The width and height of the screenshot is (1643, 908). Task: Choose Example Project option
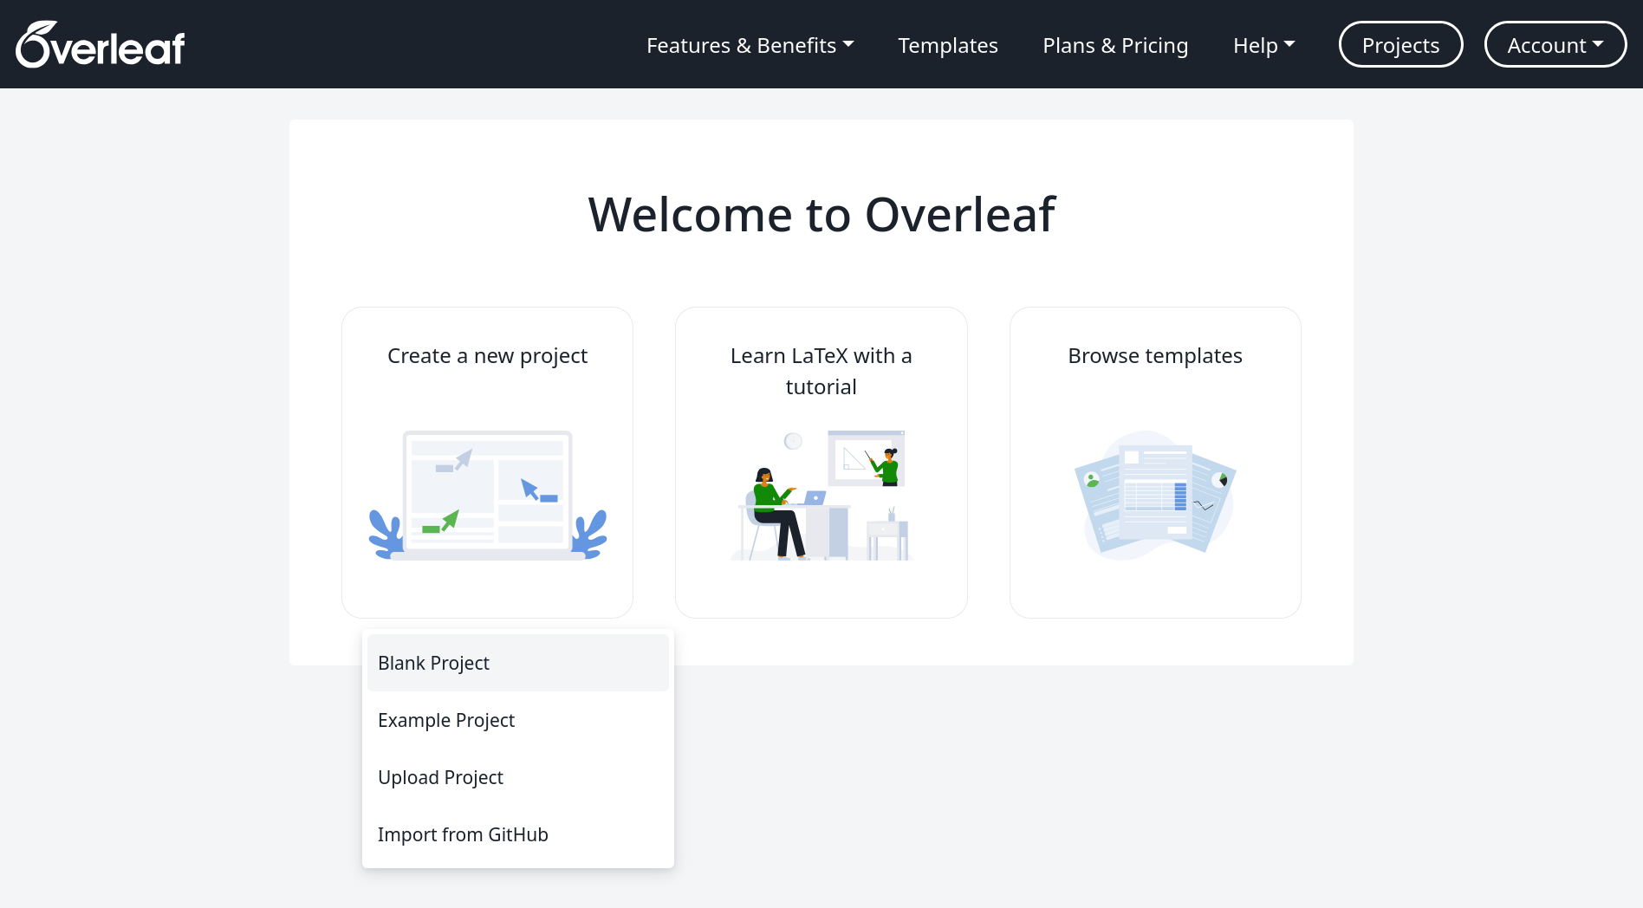tap(518, 720)
